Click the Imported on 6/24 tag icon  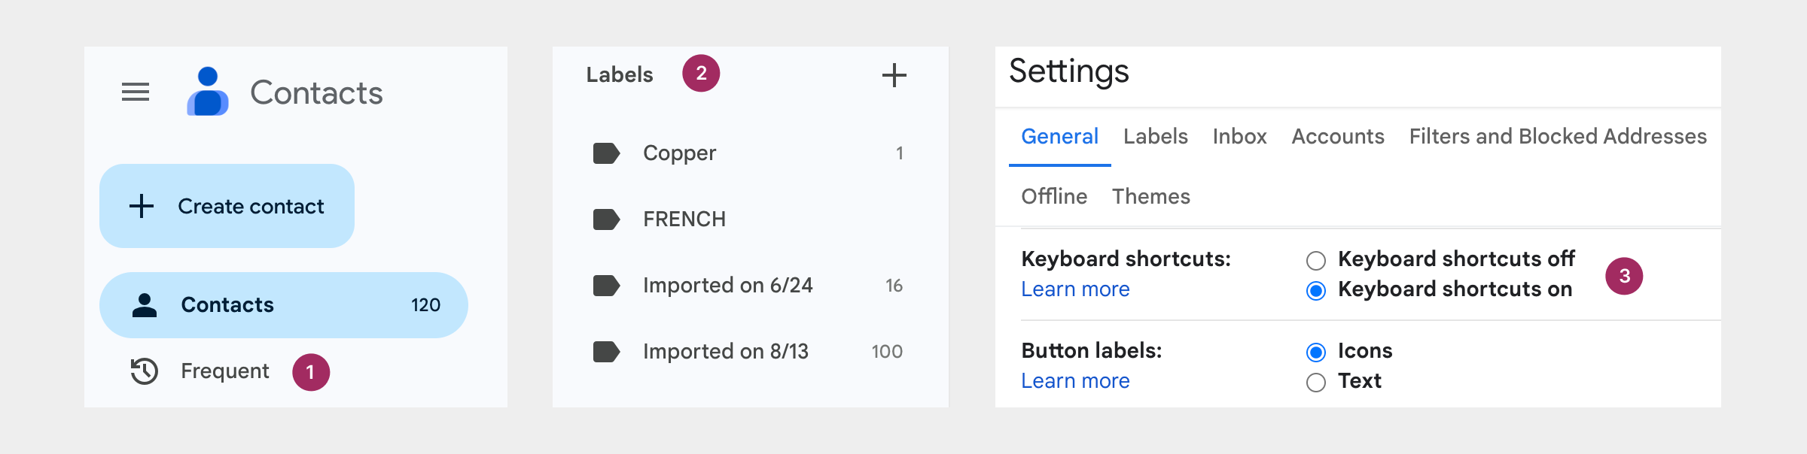(x=606, y=286)
